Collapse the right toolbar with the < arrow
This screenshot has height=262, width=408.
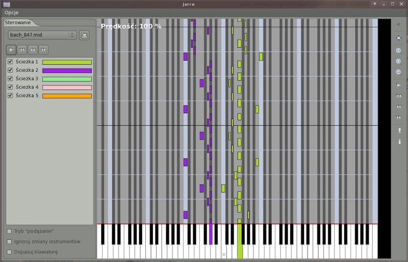click(399, 24)
